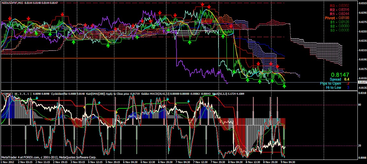Click the large green 0.8147 price display
This screenshot has width=367, height=164.
pos(341,73)
